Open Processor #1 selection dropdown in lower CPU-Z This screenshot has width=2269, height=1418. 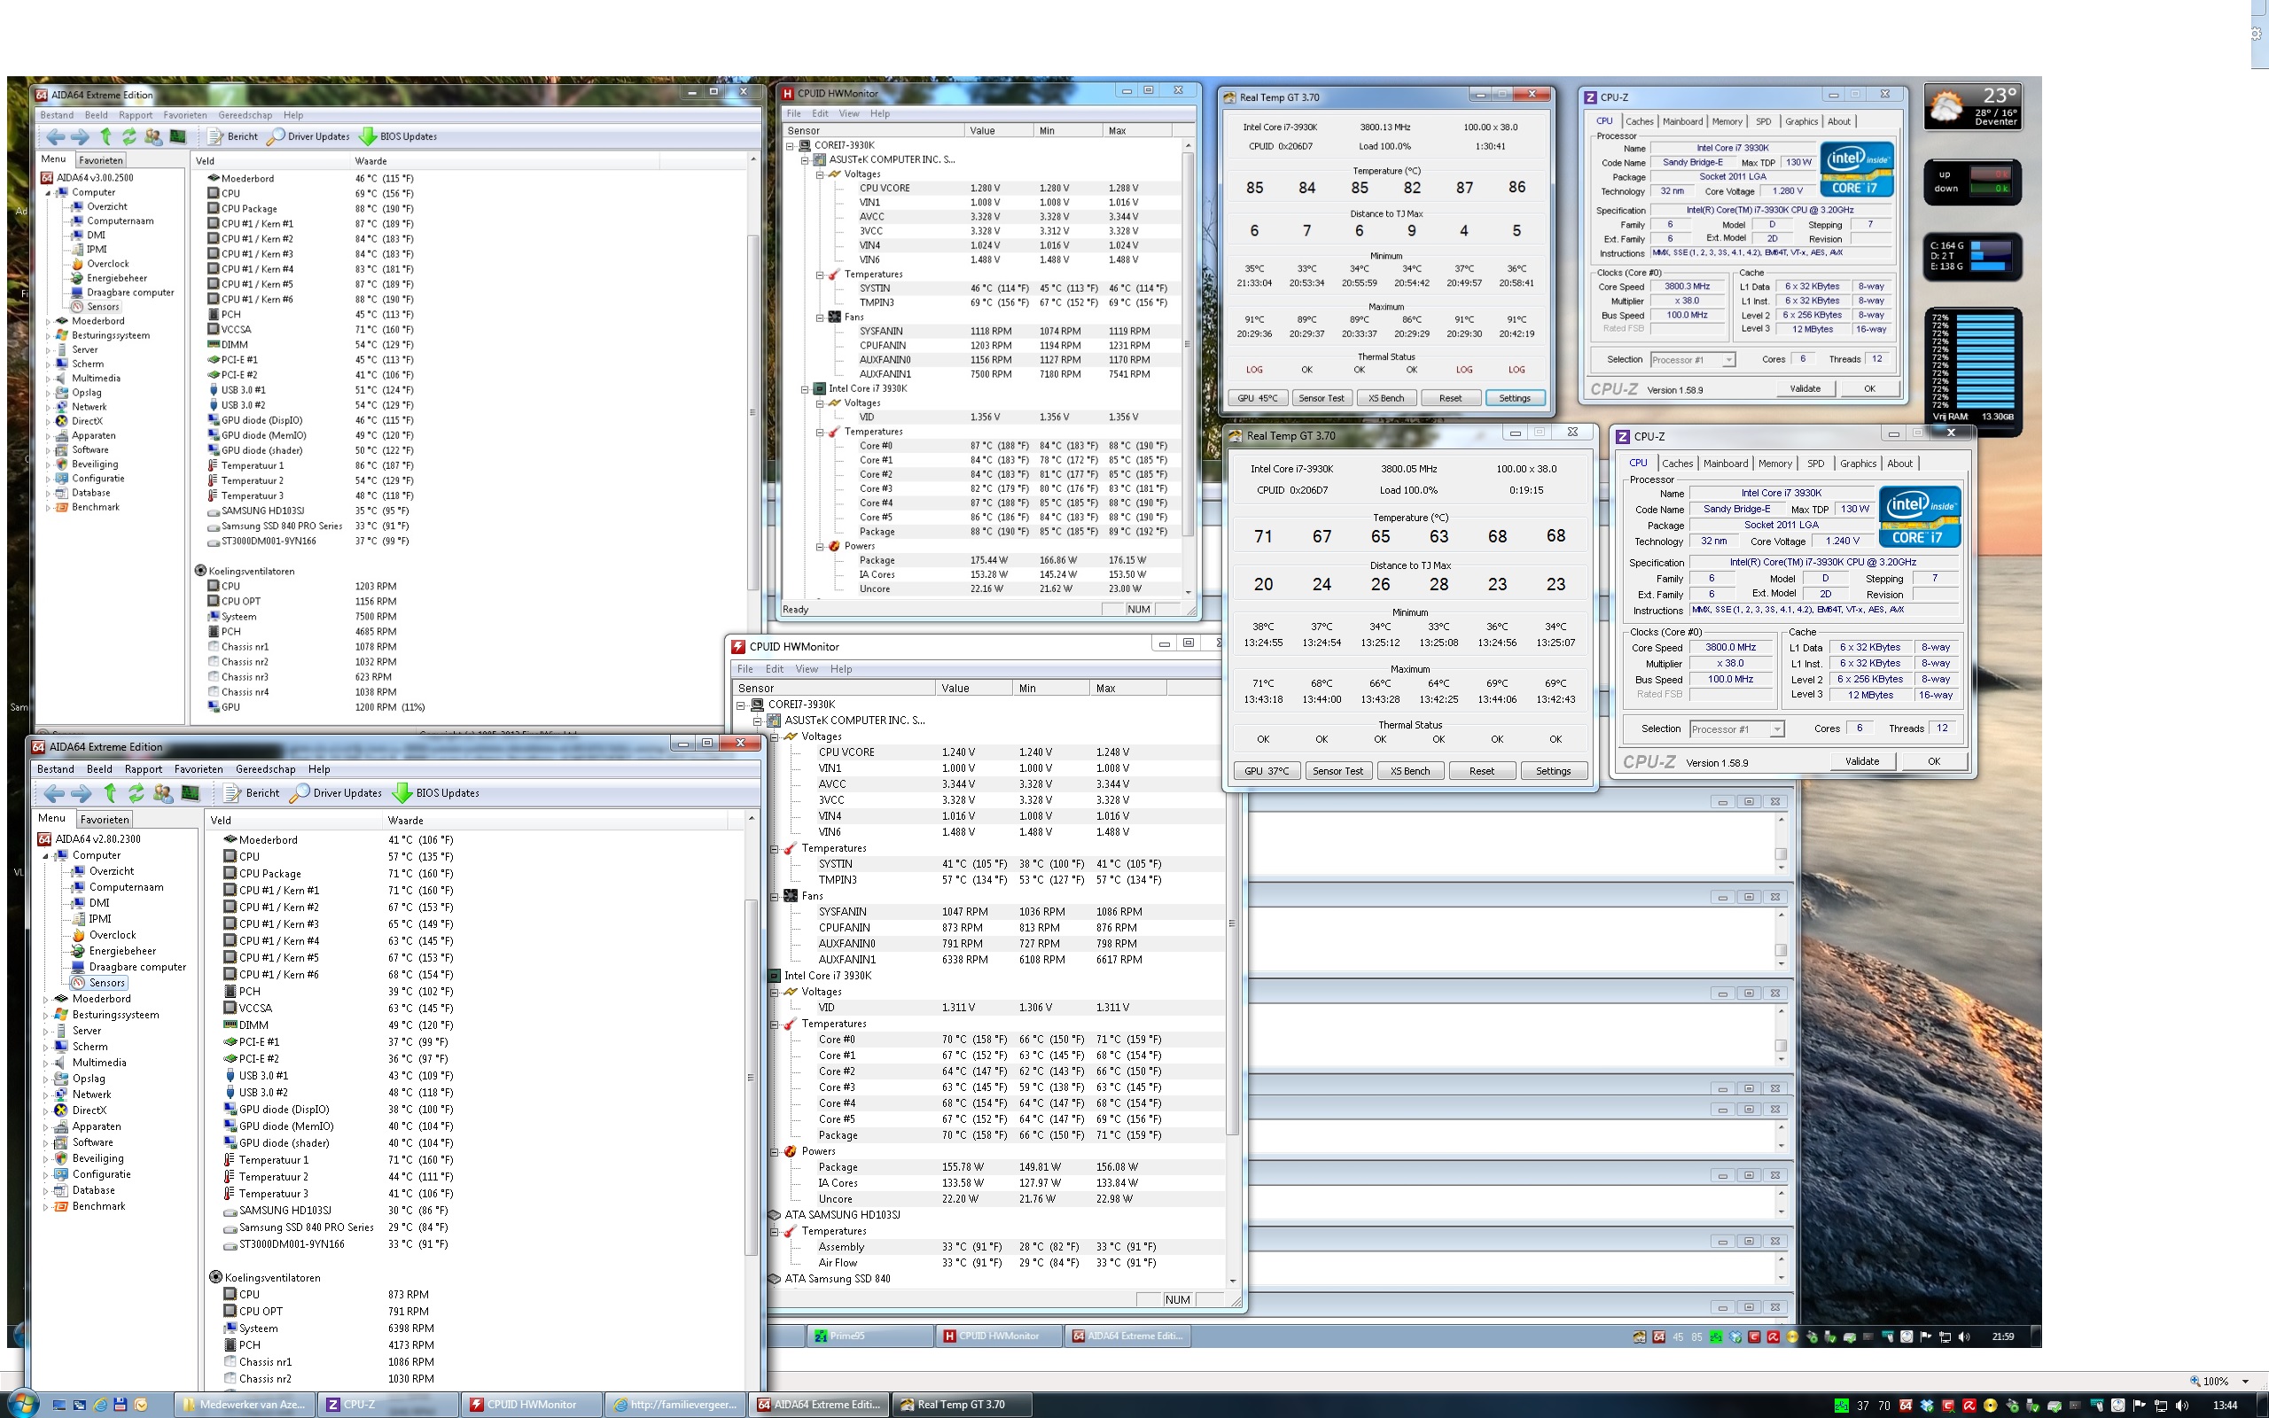[x=1776, y=729]
